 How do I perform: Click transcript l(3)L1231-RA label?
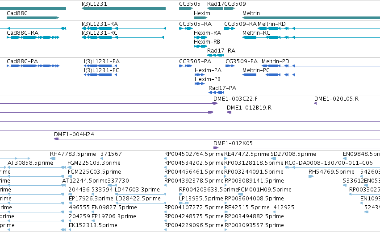[100, 24]
